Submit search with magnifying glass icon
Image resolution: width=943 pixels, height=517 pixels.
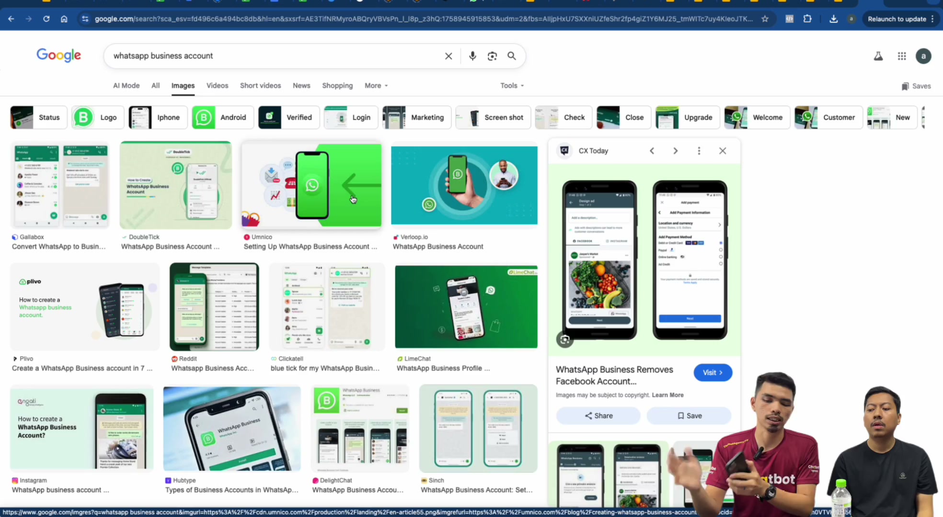tap(512, 56)
